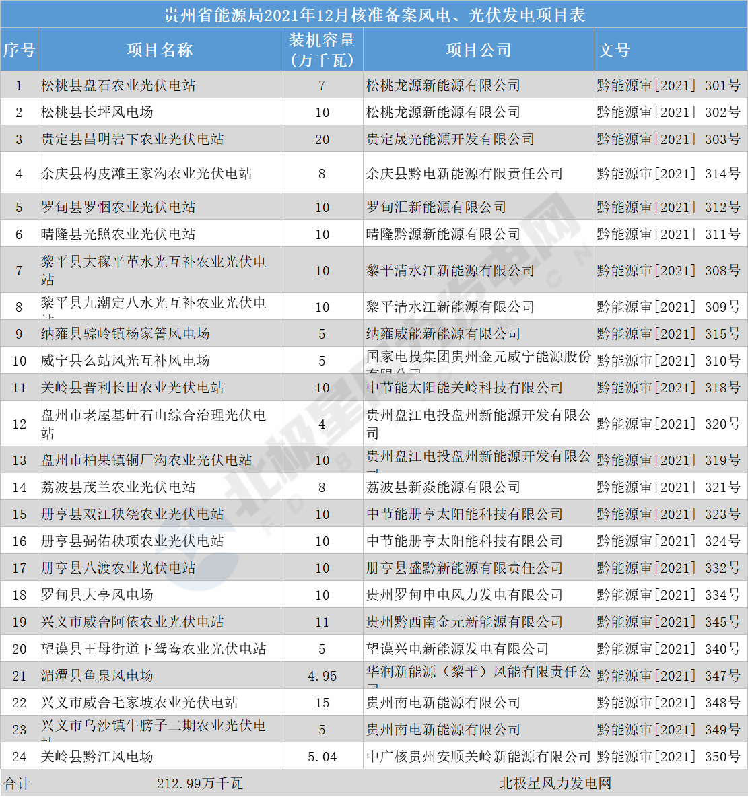Select the '项目名称' column header
This screenshot has width=748, height=797.
coord(160,50)
